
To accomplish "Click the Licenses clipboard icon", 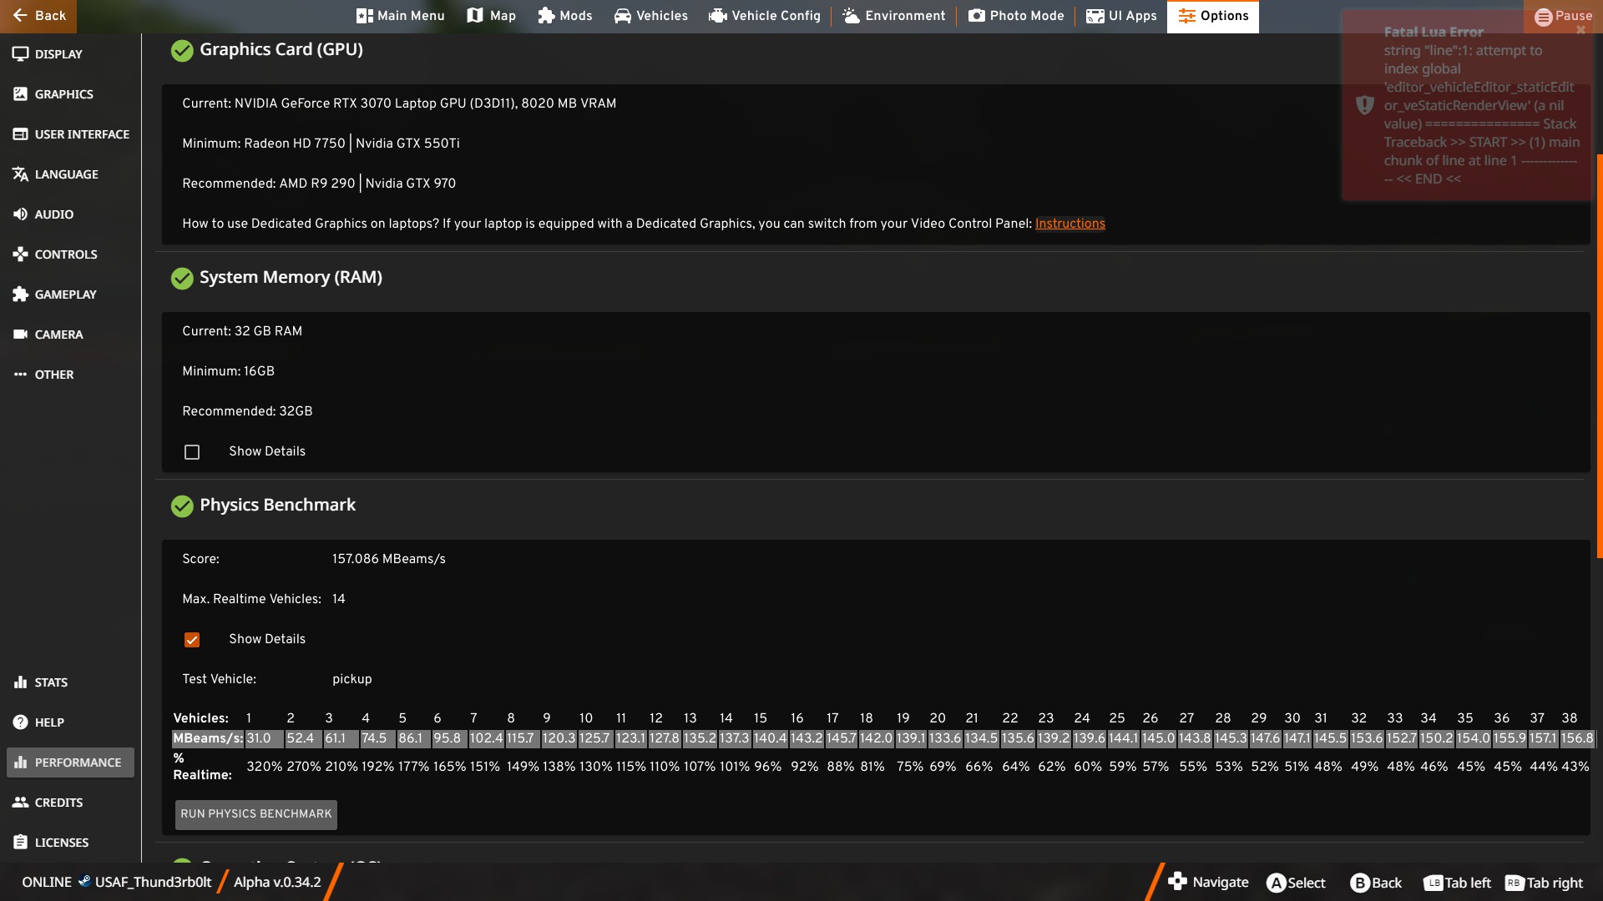I will (x=20, y=843).
